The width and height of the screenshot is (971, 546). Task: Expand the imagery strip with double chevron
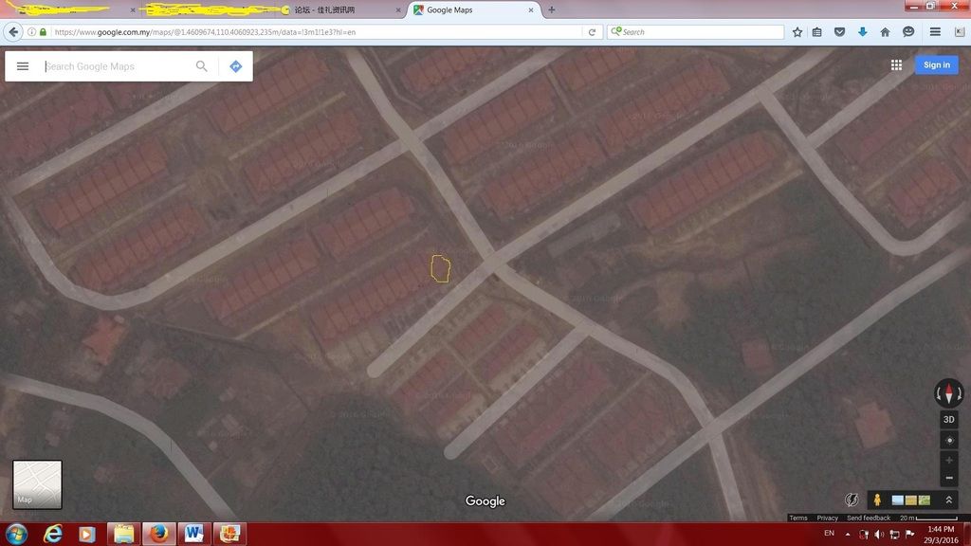(948, 500)
